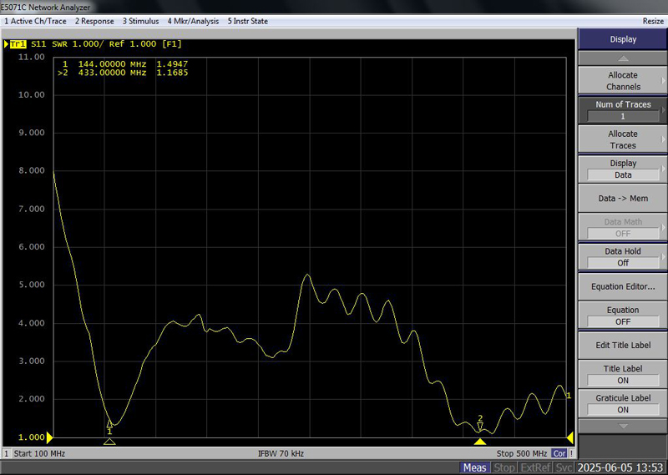668x475 pixels.
Task: Click the Display softkey header
Action: click(x=623, y=39)
